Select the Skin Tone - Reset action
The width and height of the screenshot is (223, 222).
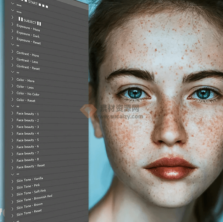click(x=29, y=212)
